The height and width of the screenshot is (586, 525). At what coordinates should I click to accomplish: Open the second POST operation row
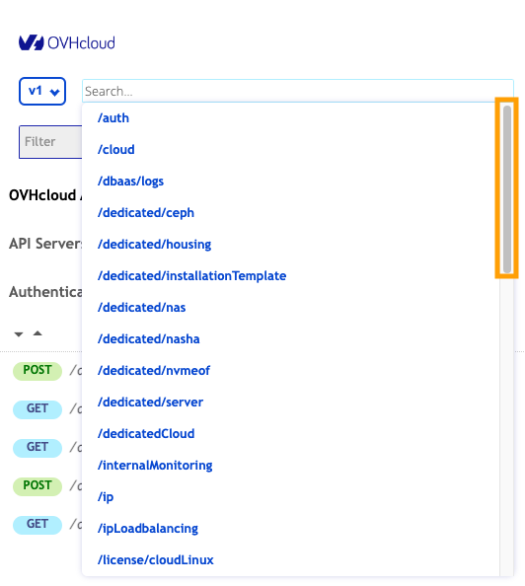coord(47,486)
